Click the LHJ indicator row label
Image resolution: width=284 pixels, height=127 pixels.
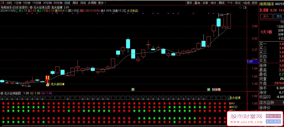[x=232, y=103]
